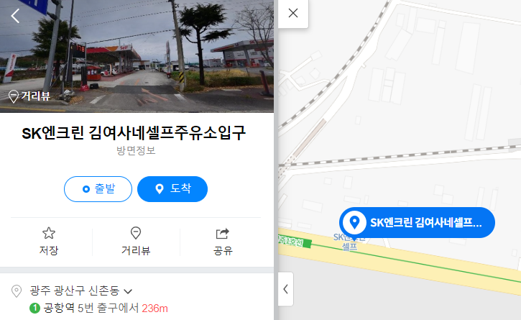Click the SK엔크린 셀프 map label text
Viewport: 521px width, 320px height.
pyautogui.click(x=349, y=242)
